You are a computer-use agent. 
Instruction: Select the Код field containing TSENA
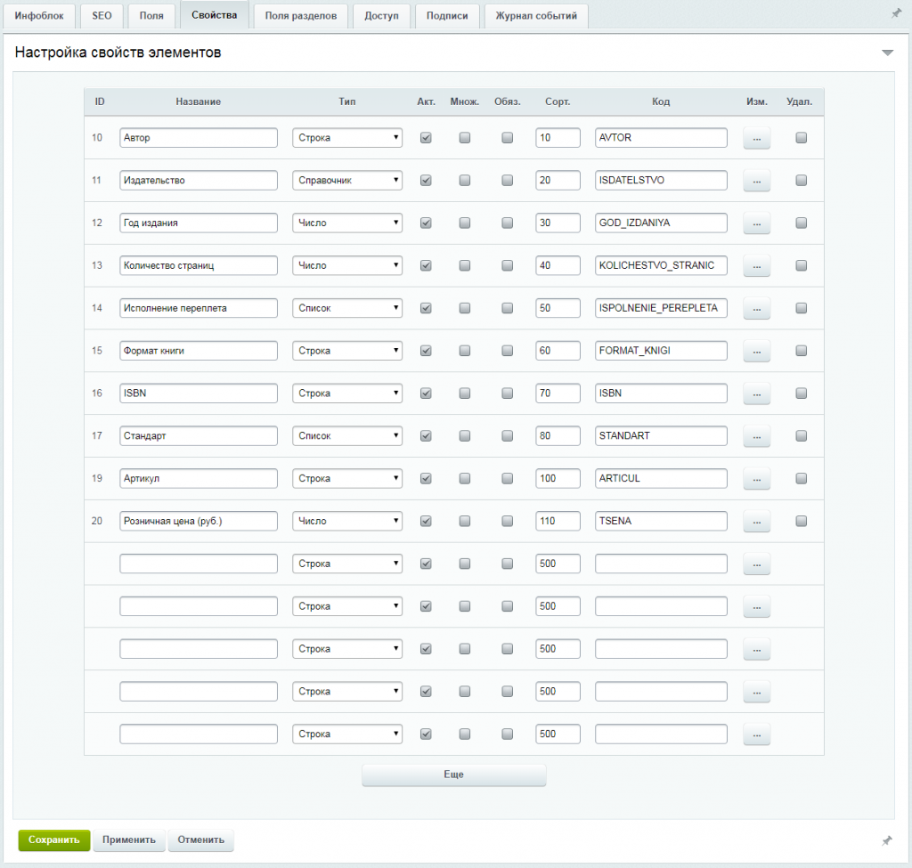661,521
